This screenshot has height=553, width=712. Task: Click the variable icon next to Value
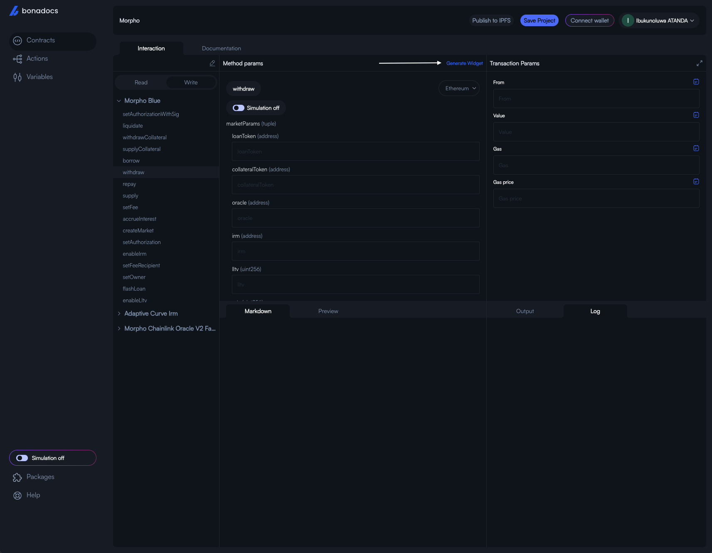coord(696,115)
